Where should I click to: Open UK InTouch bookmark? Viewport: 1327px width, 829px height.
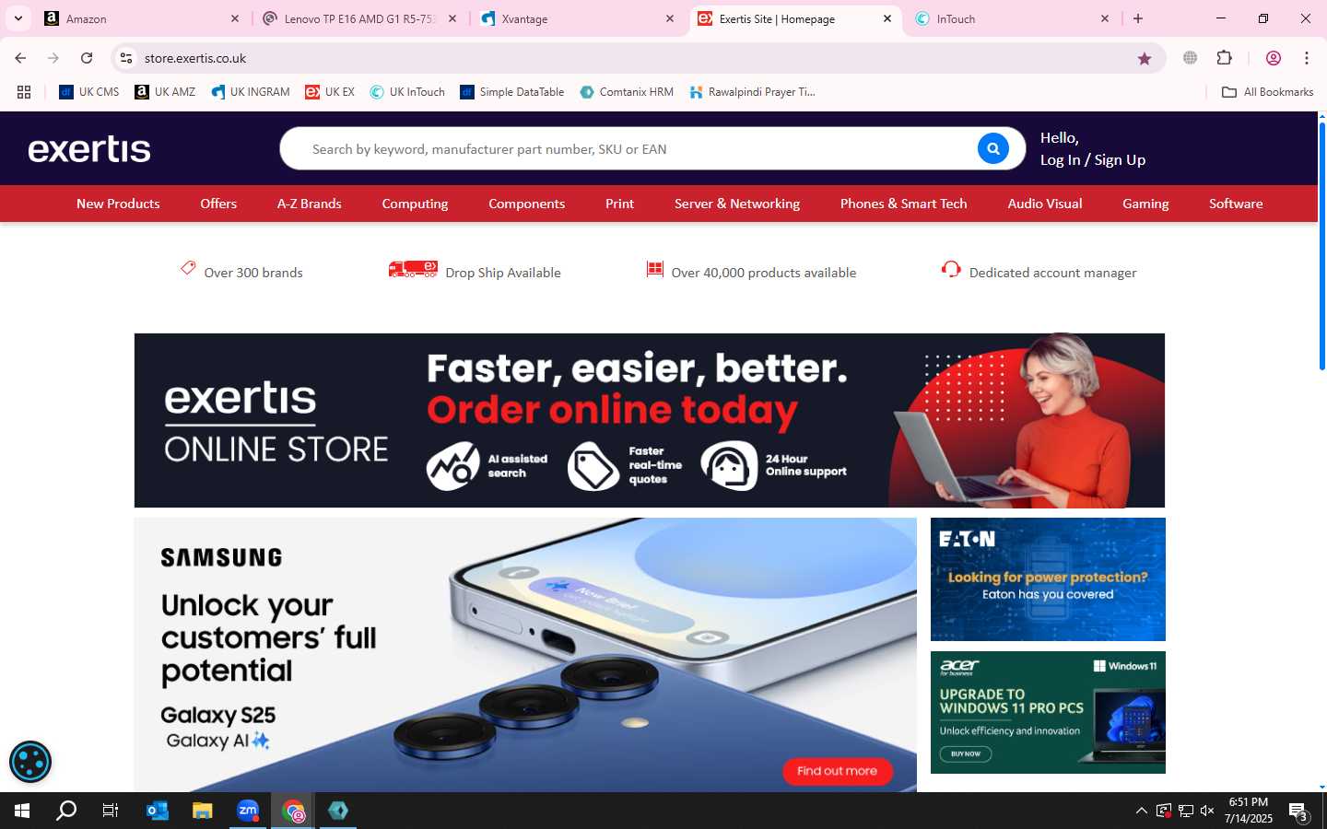407,92
